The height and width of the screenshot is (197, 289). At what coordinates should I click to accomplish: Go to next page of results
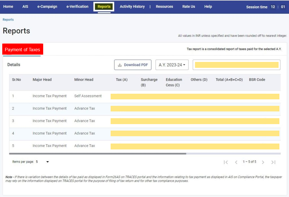coord(263,162)
